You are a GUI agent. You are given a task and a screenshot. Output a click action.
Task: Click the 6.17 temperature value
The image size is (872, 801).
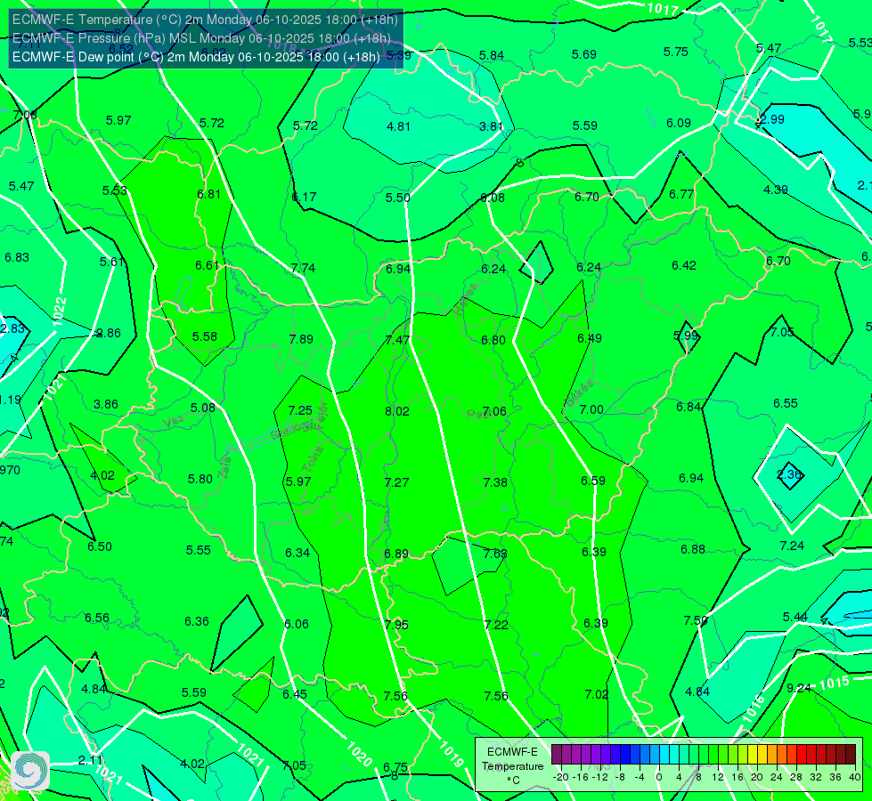[305, 197]
